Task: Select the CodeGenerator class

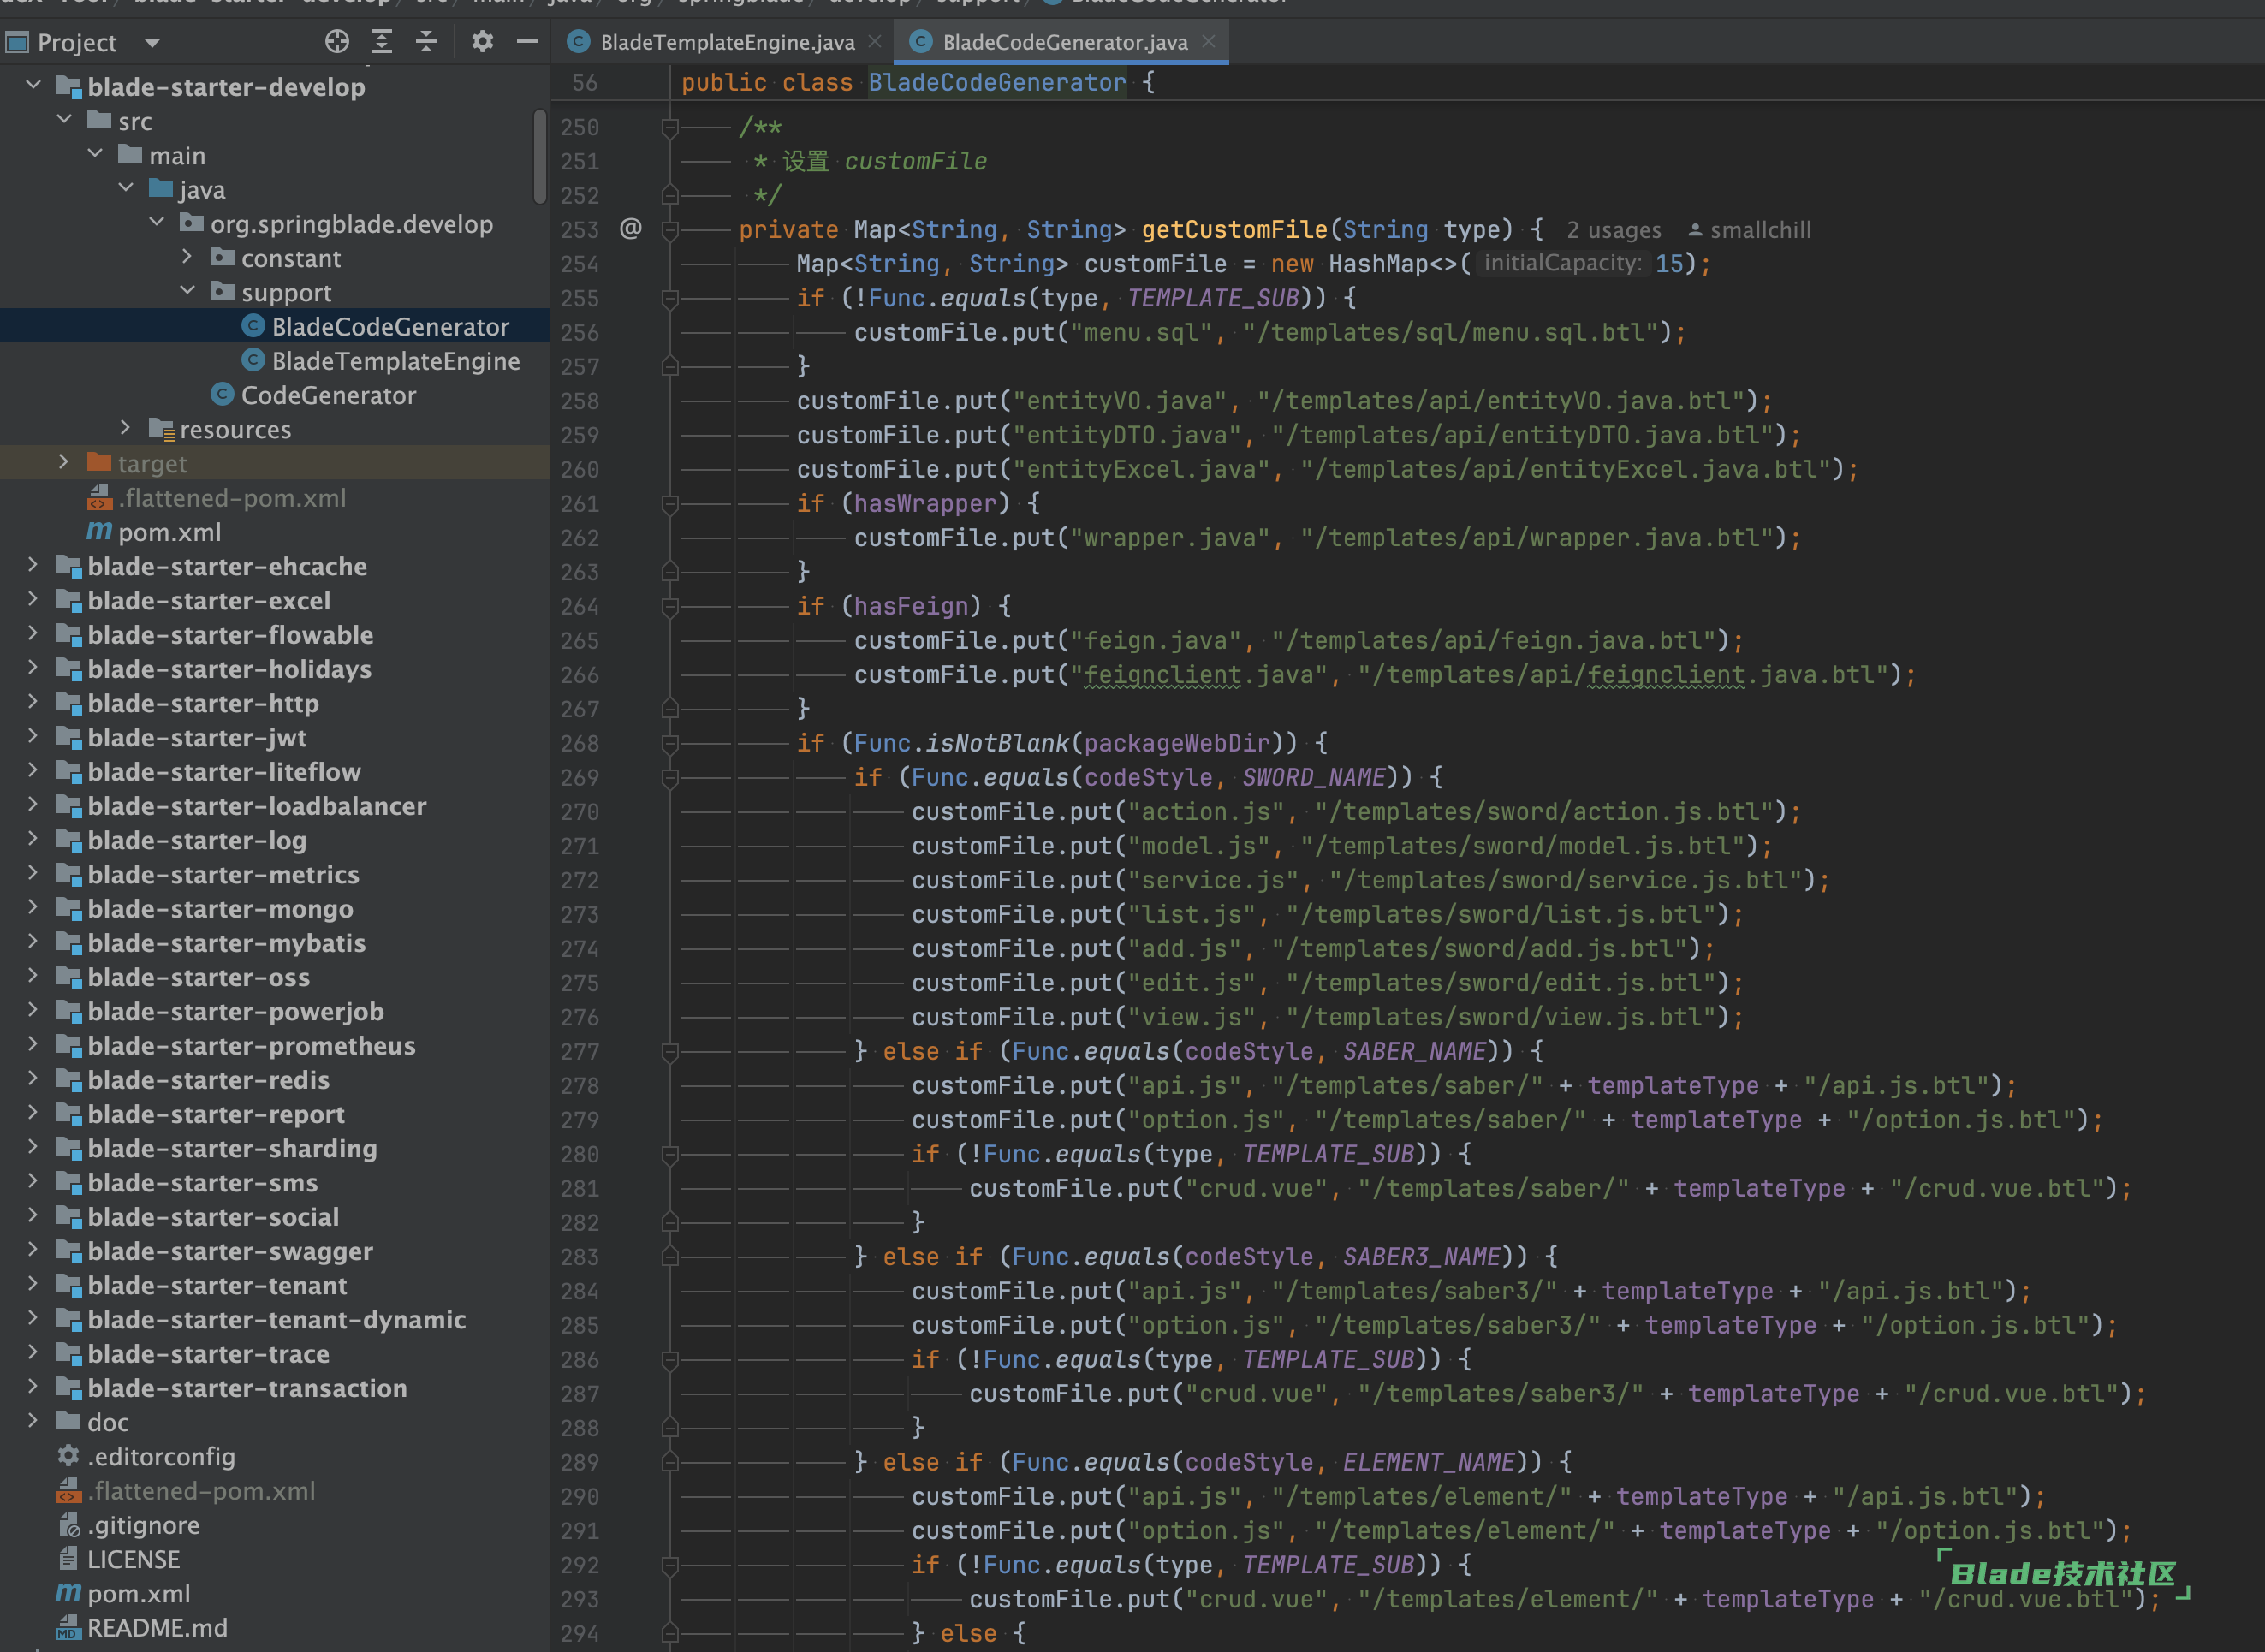Action: coord(328,395)
